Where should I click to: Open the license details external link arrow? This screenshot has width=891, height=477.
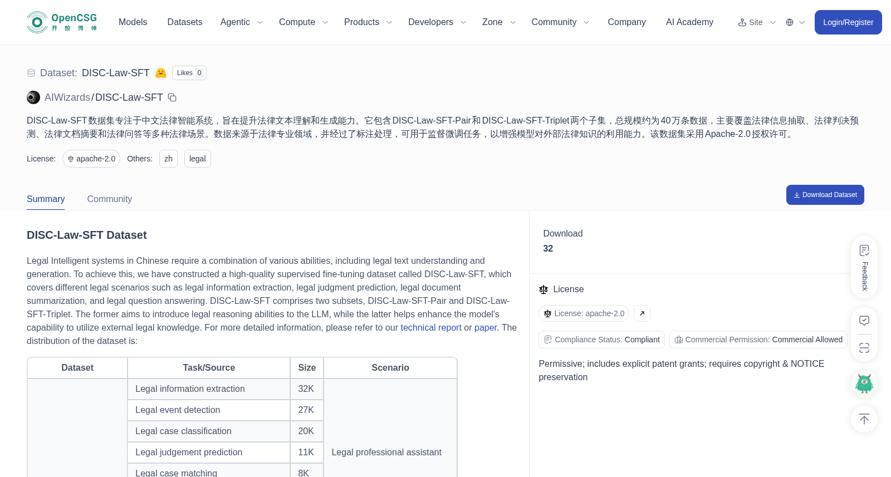pos(642,313)
